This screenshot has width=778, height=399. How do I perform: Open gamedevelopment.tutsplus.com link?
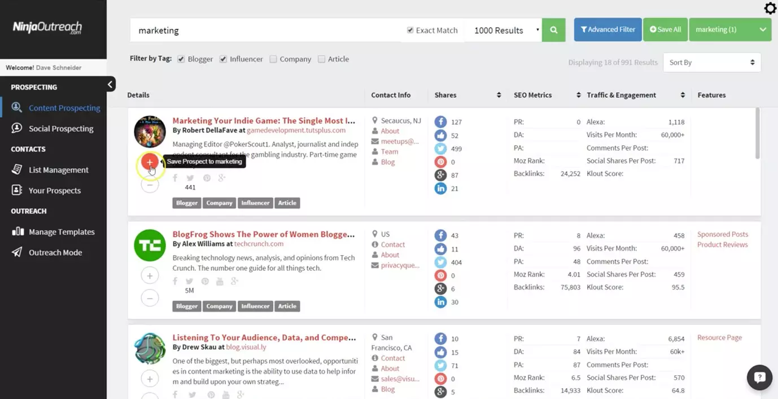[296, 130]
